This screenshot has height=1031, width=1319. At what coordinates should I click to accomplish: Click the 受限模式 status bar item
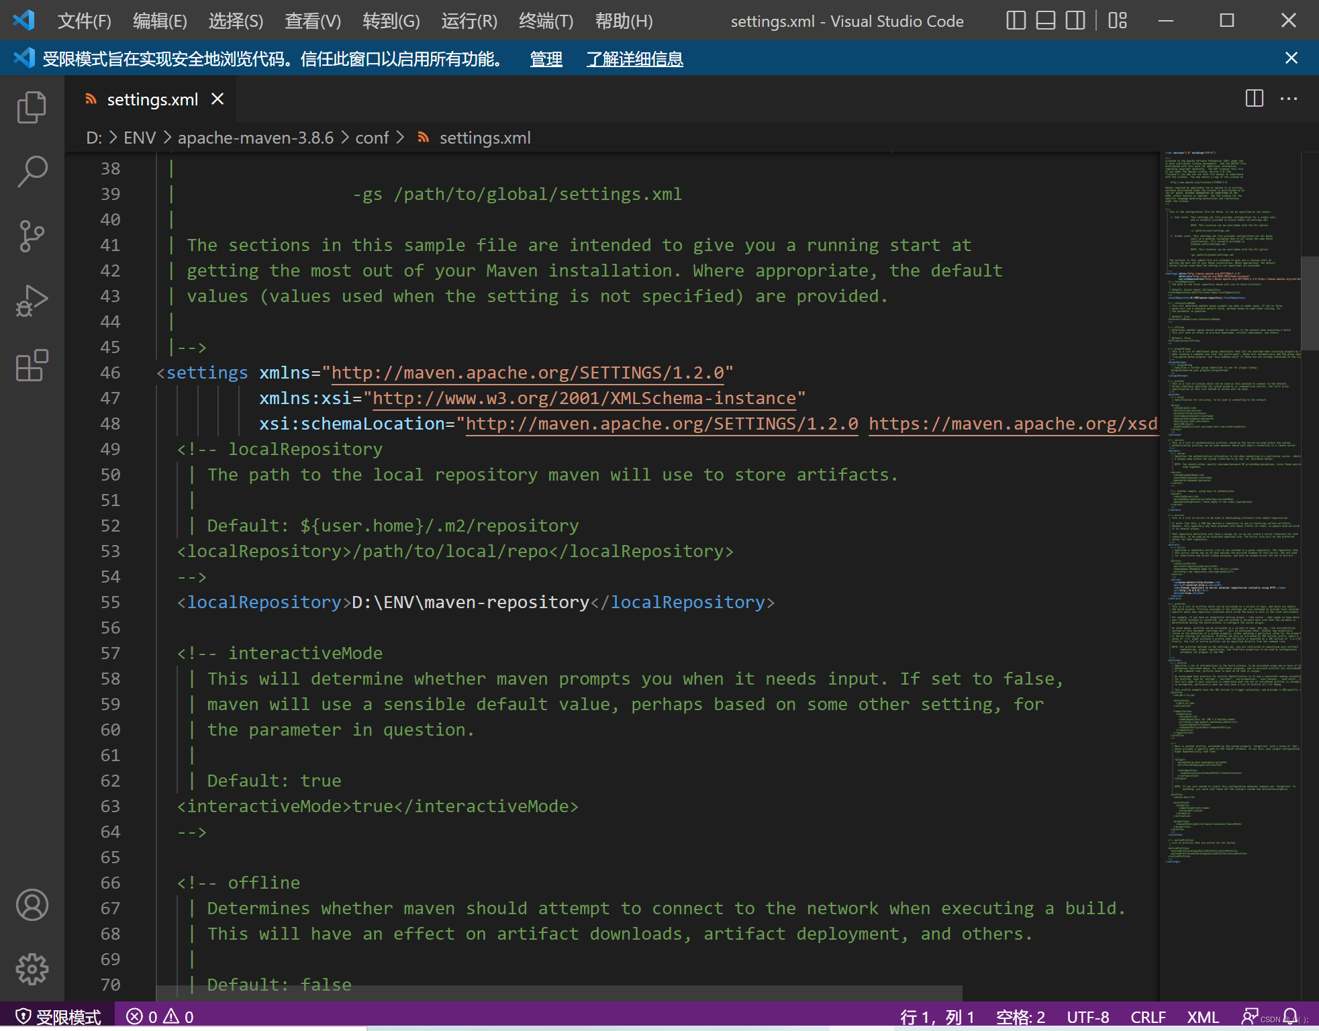tap(58, 1017)
